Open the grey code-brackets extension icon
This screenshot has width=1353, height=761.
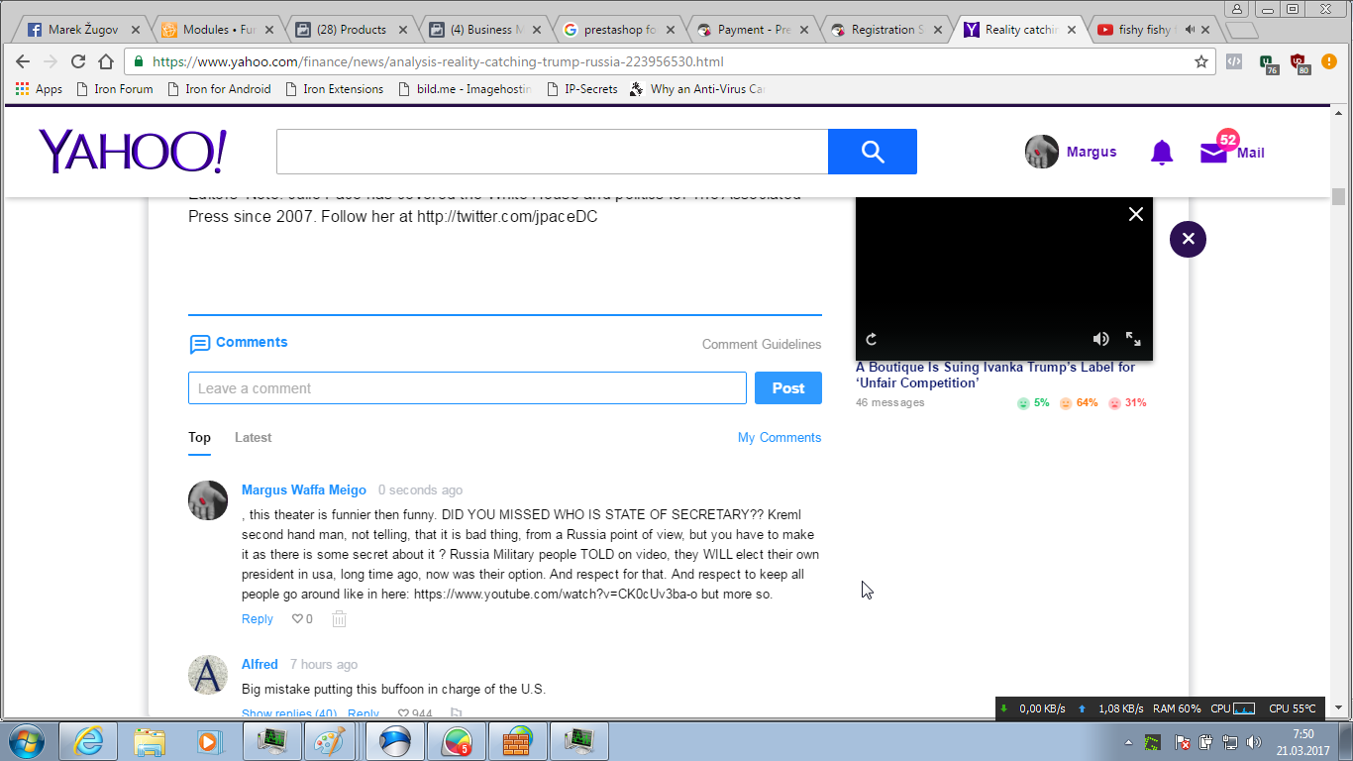tap(1234, 61)
